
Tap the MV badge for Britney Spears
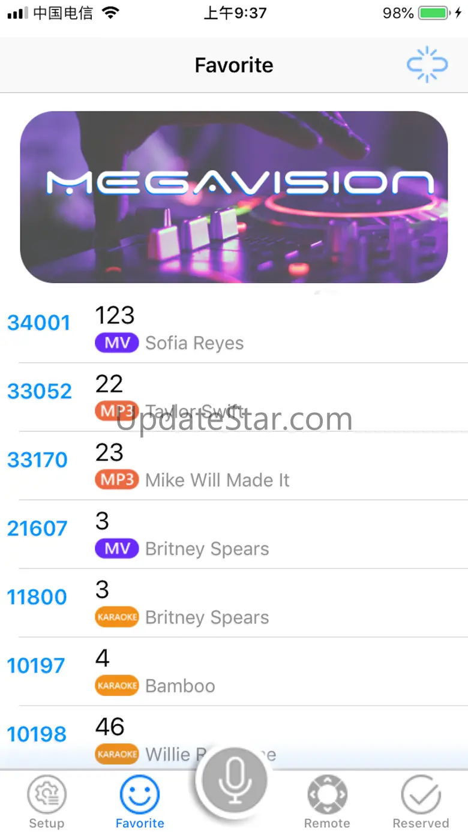click(x=117, y=549)
